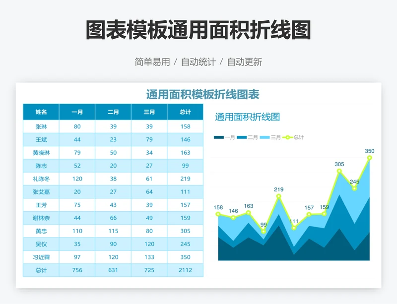Select the name cell 习近霖
Viewport: 397px width, 304px height.
[41, 257]
